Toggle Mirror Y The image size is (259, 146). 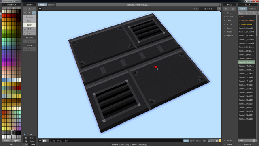coord(30,41)
